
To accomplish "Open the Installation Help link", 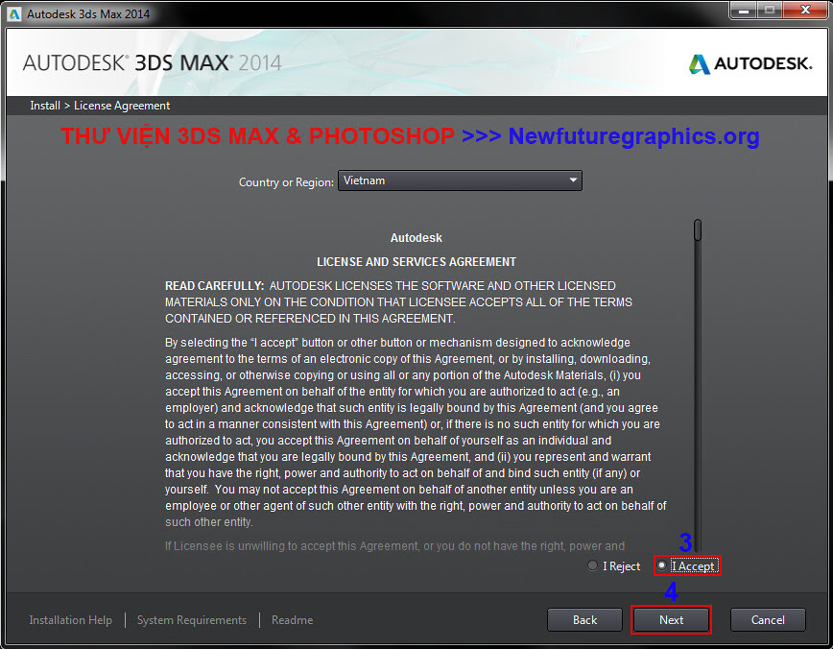I will [x=71, y=620].
